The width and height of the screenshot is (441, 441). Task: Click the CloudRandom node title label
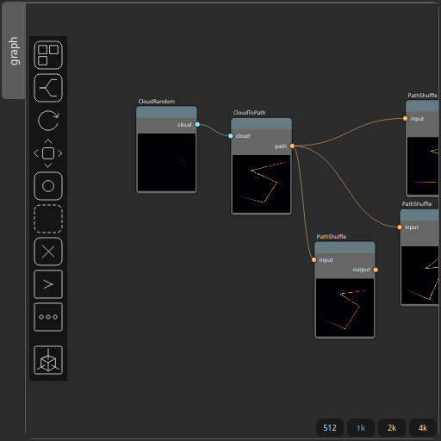157,102
